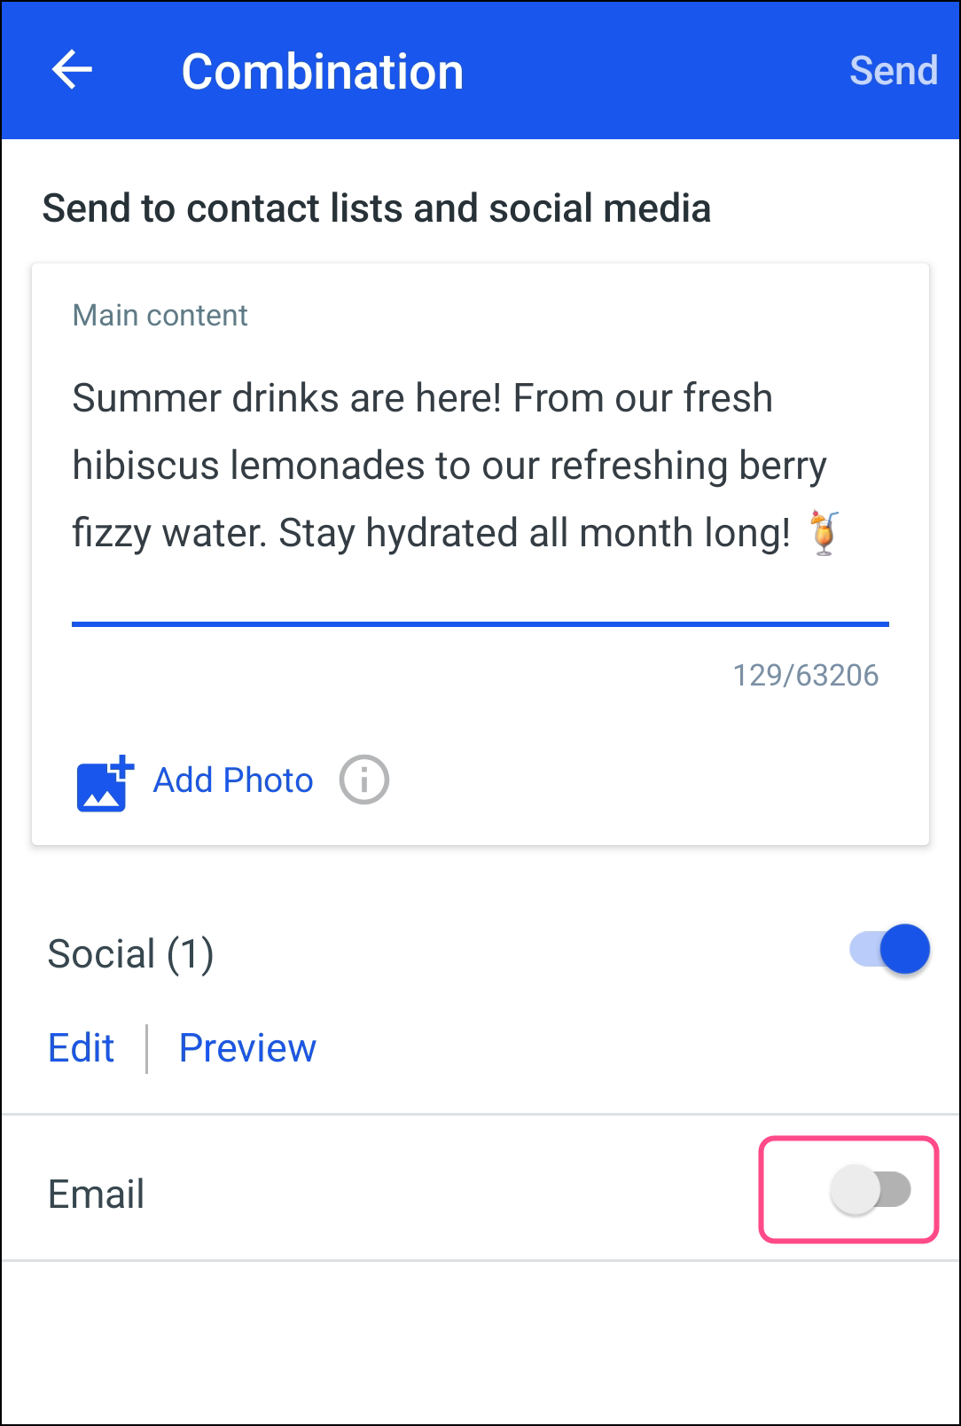Enable the Email toggle
The height and width of the screenshot is (1426, 961).
tap(870, 1190)
